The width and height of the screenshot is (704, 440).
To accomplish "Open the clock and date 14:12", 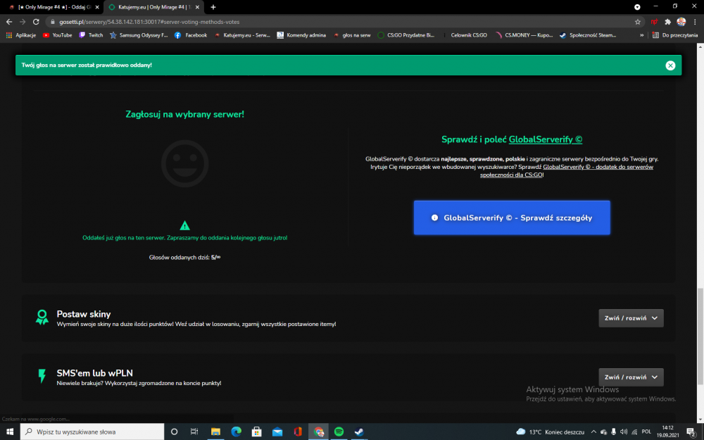I will (x=667, y=432).
